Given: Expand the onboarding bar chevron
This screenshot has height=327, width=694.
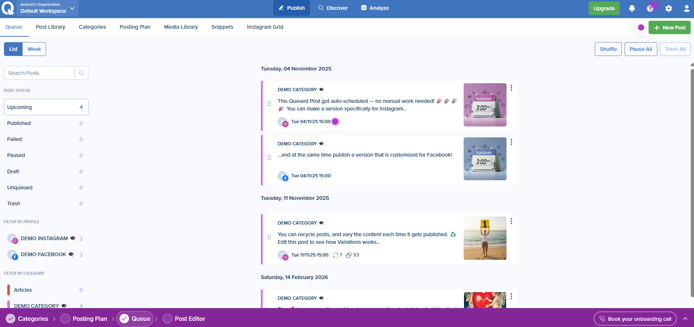Looking at the screenshot, I should click(685, 319).
